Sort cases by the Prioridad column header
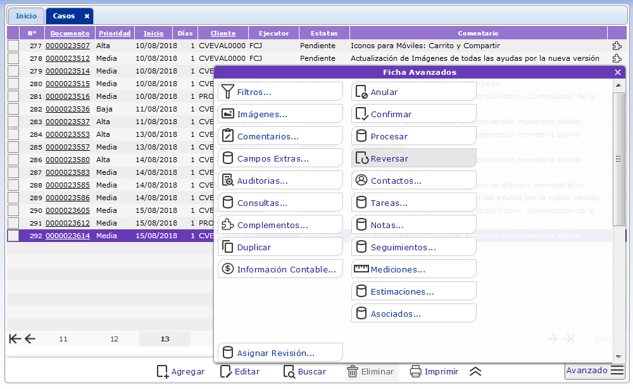Viewport: 633px width, 389px height. coord(115,33)
